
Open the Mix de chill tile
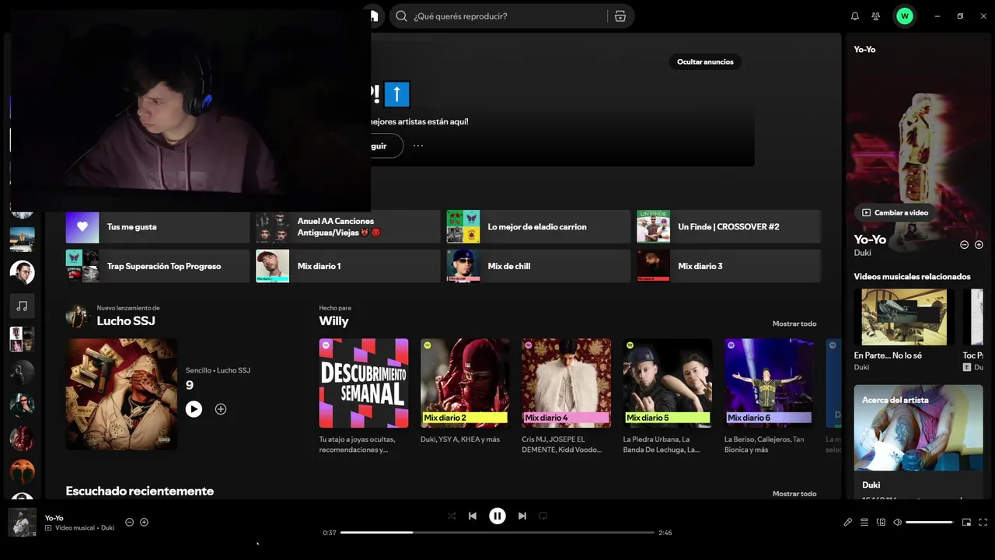click(539, 266)
